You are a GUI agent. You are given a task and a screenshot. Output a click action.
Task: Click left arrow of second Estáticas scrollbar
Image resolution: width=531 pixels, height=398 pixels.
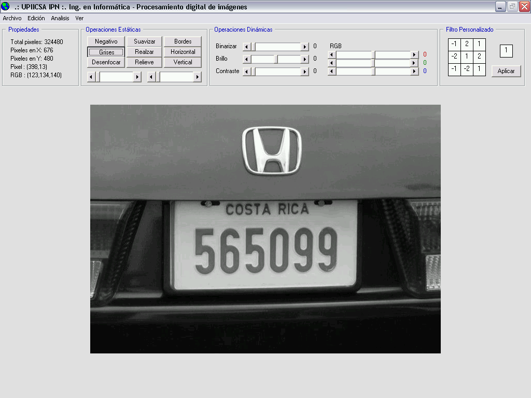click(x=151, y=77)
